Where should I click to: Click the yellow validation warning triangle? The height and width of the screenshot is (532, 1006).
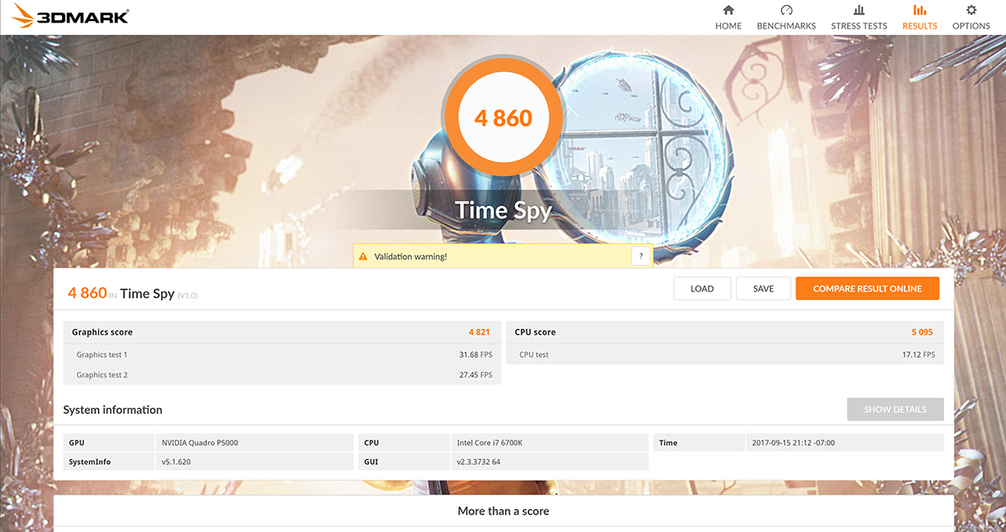tap(362, 256)
